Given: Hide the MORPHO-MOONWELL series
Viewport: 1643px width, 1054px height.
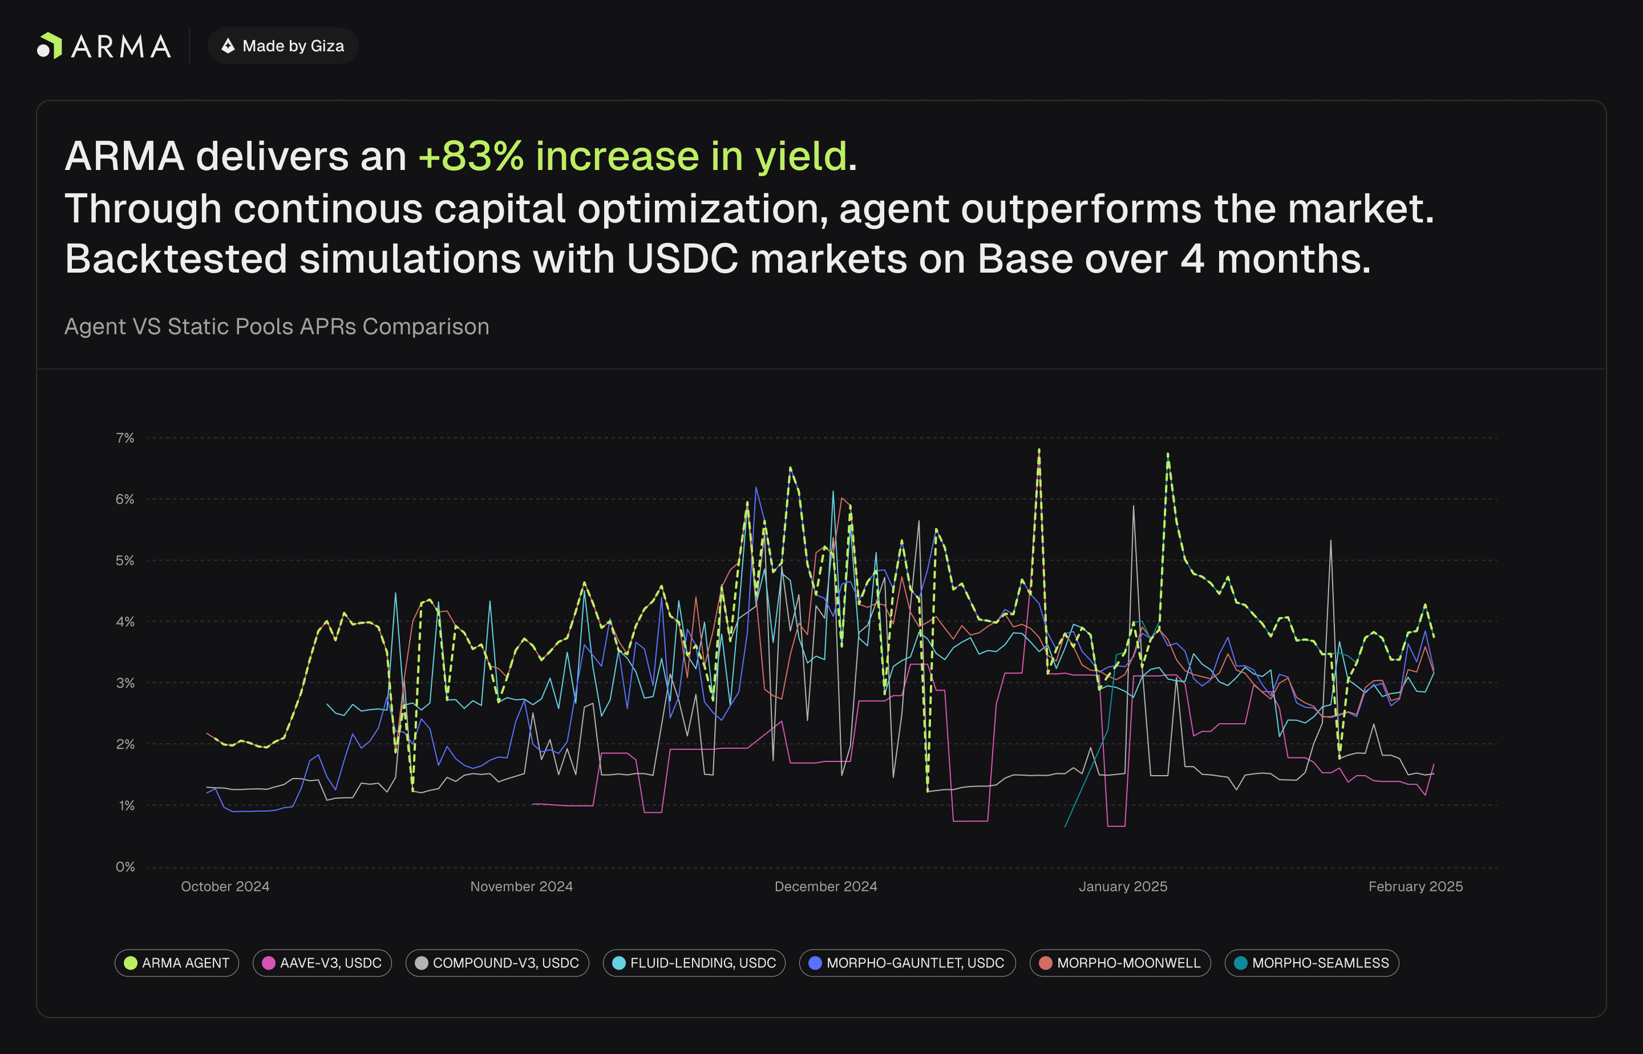Looking at the screenshot, I should click(x=1120, y=963).
